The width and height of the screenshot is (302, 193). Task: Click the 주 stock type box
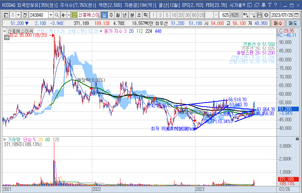point(13,15)
